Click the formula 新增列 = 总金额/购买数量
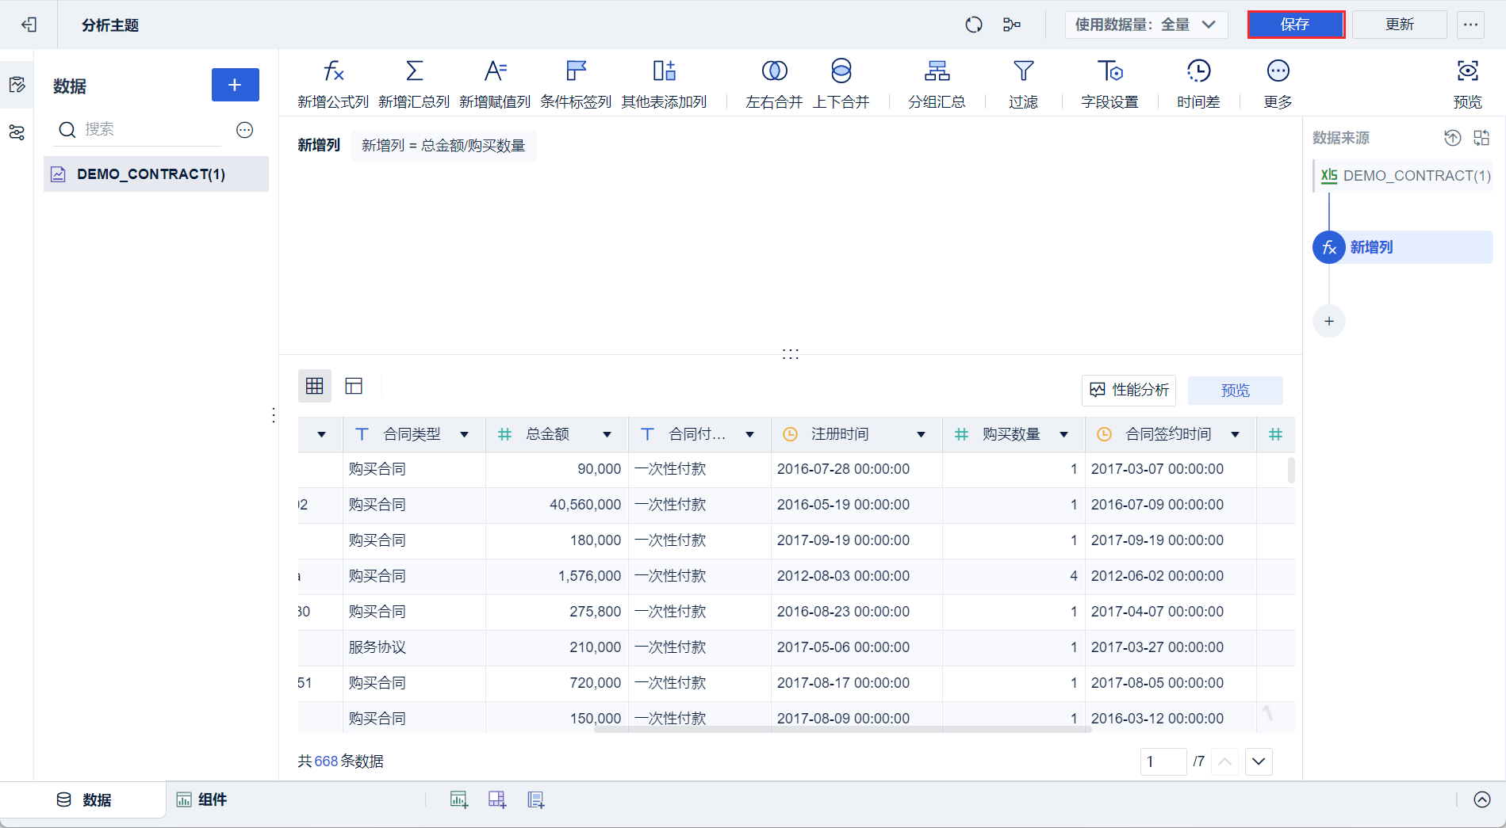The image size is (1506, 828). (443, 146)
